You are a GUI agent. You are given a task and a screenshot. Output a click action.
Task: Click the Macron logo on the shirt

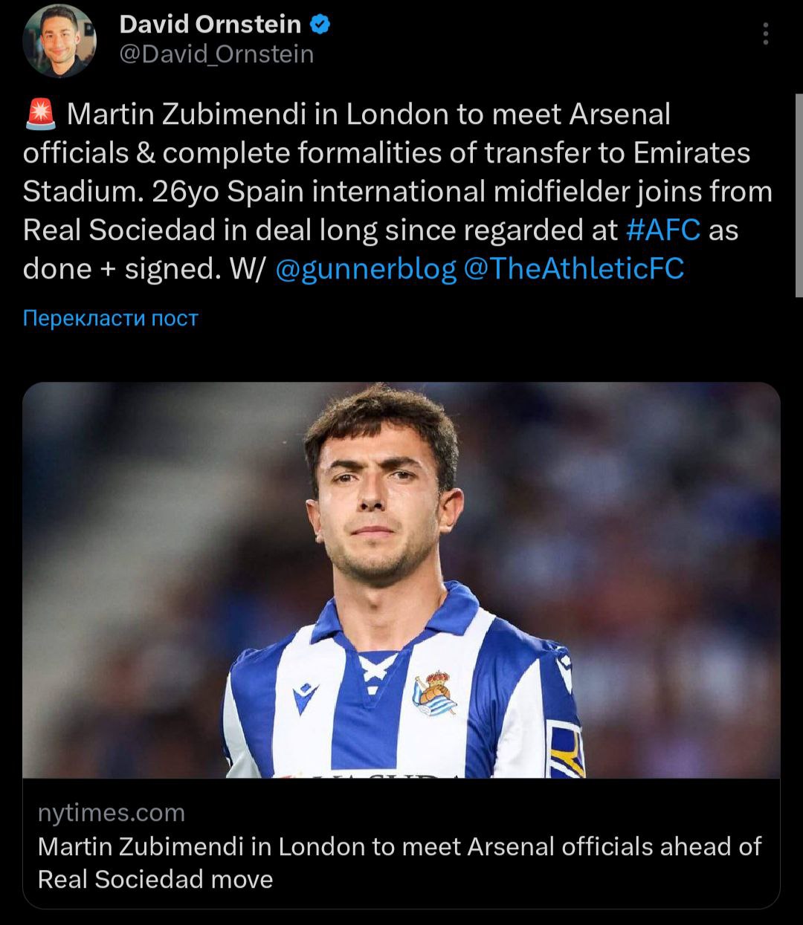305,697
